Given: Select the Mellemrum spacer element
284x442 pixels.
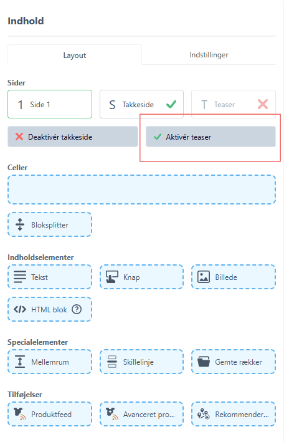Looking at the screenshot, I should [x=50, y=362].
